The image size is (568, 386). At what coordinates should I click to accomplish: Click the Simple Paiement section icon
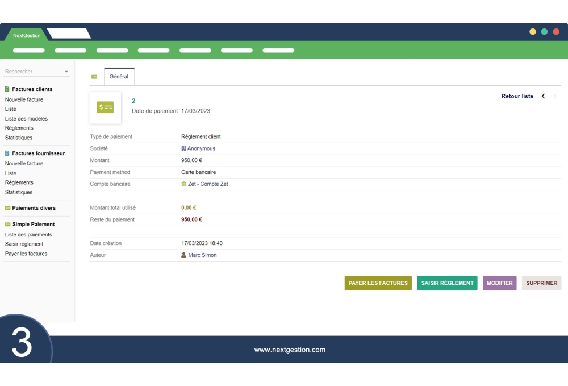coord(7,225)
